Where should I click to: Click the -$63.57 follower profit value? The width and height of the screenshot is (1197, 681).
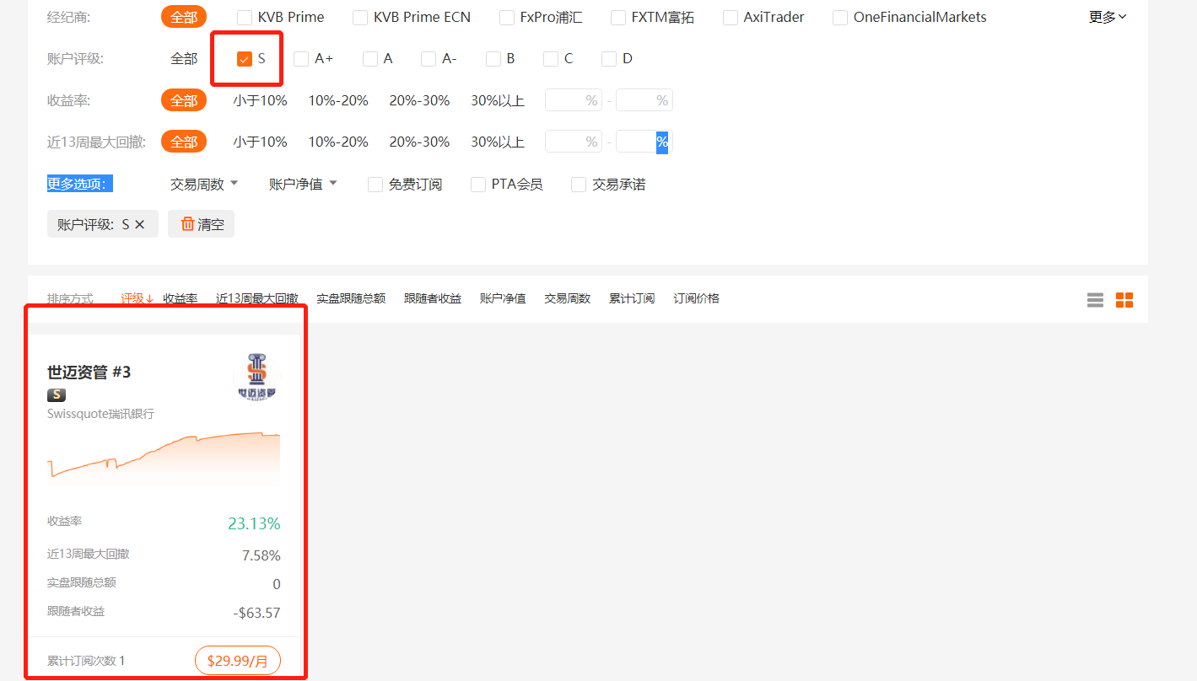point(257,613)
